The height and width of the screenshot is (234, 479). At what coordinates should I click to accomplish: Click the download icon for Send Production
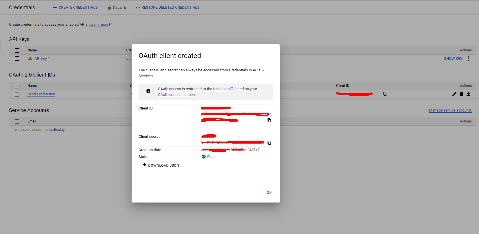click(468, 94)
